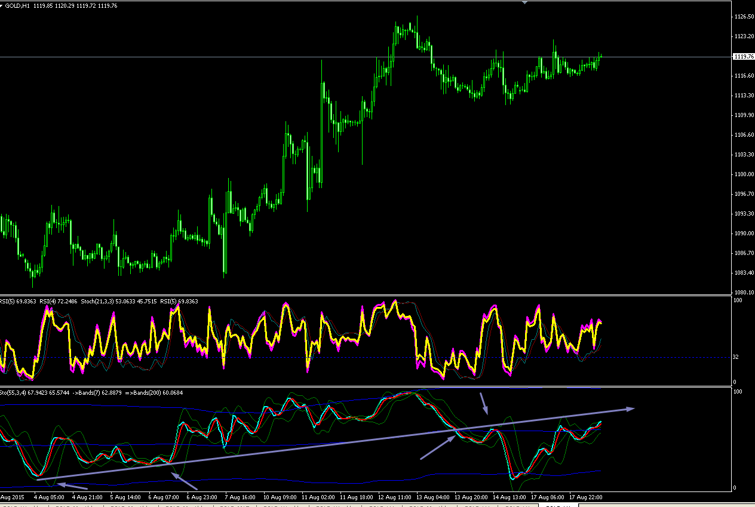The height and width of the screenshot is (507, 755).
Task: Click the 14 Aug 13:00 time label
Action: click(510, 497)
